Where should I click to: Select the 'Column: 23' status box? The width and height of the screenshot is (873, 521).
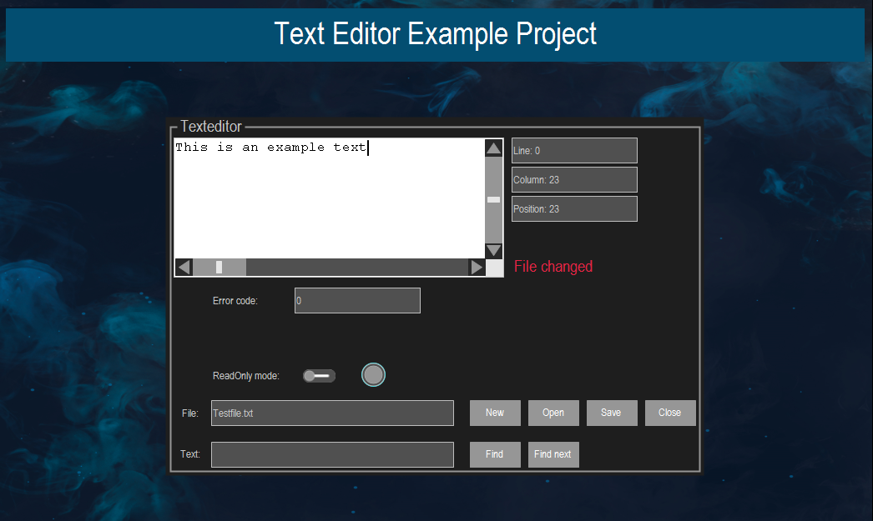point(573,179)
